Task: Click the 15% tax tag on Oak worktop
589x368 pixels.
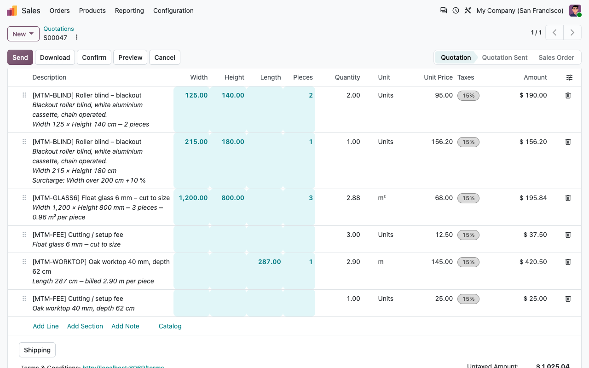Action: pyautogui.click(x=468, y=262)
